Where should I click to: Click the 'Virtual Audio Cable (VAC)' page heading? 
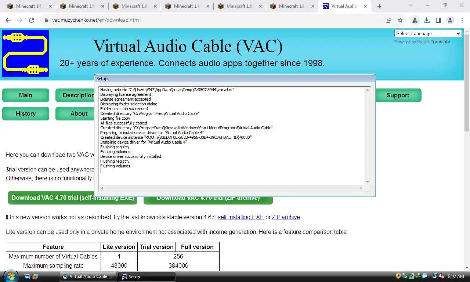pos(188,46)
